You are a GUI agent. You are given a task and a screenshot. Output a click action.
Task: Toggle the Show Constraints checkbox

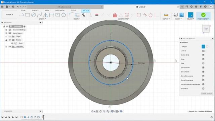click(203, 80)
